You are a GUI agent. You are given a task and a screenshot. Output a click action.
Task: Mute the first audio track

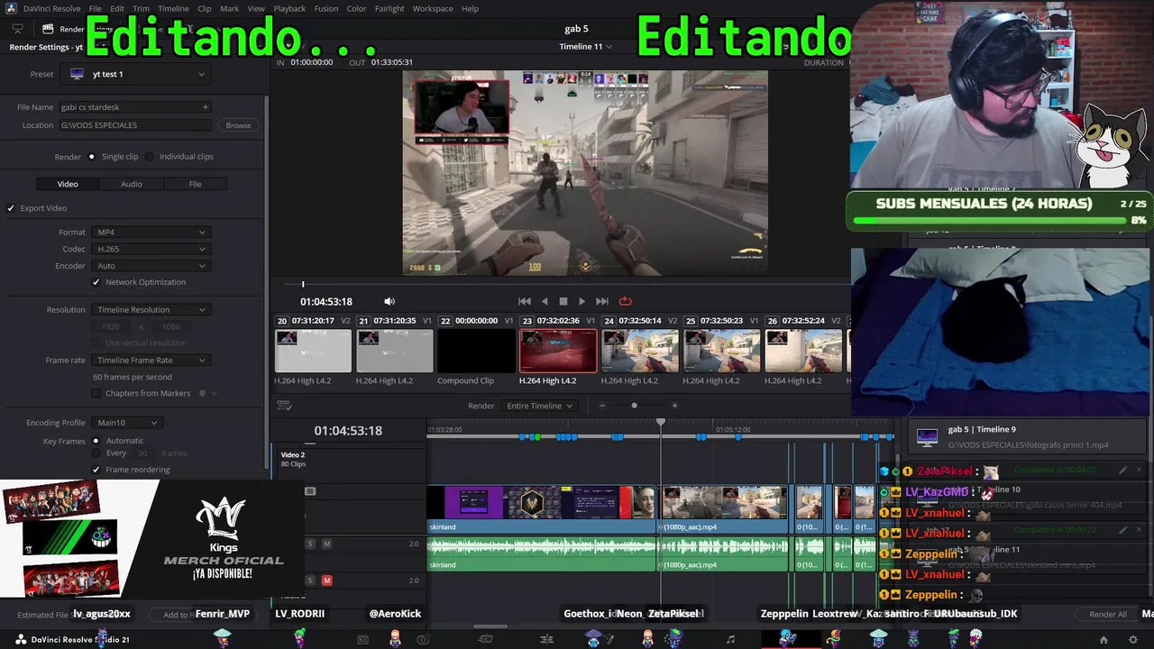(326, 544)
